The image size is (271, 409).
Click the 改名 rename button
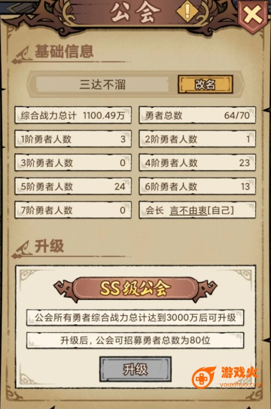pos(205,84)
